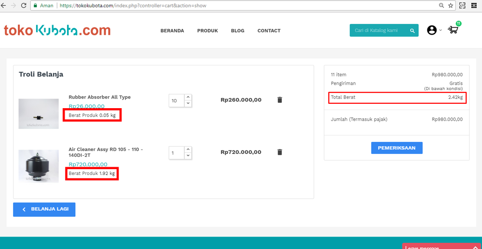The image size is (482, 249).
Task: Click the 11 item summary label
Action: point(338,75)
